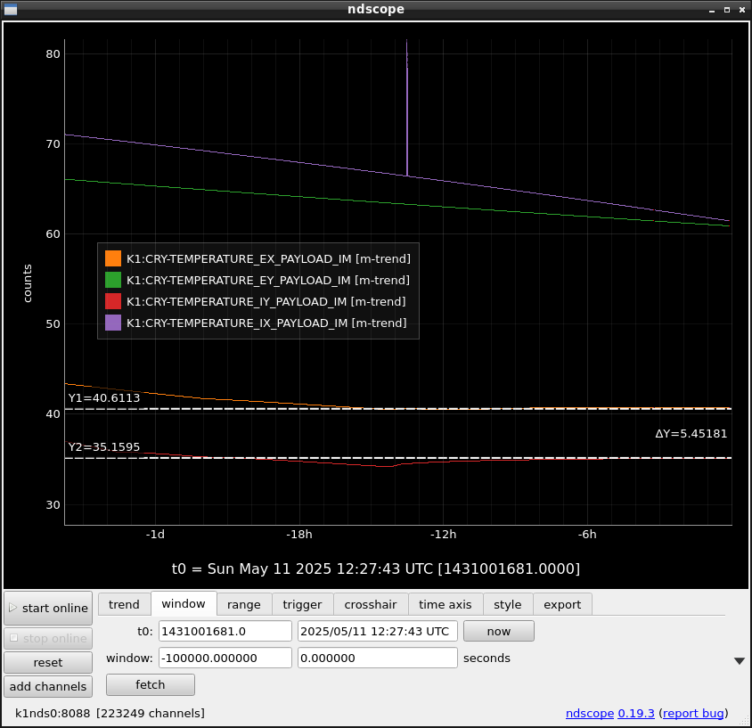Switch to the trend tab
This screenshot has width=752, height=728.
pyautogui.click(x=124, y=604)
